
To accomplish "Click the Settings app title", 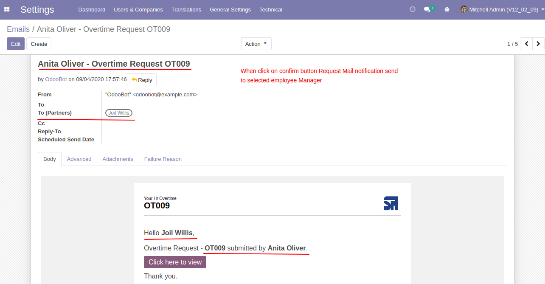I will (x=37, y=9).
